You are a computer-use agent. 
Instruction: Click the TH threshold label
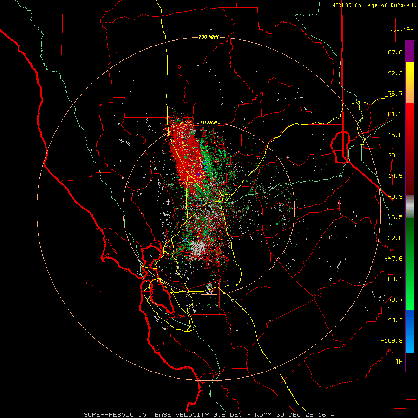point(399,362)
